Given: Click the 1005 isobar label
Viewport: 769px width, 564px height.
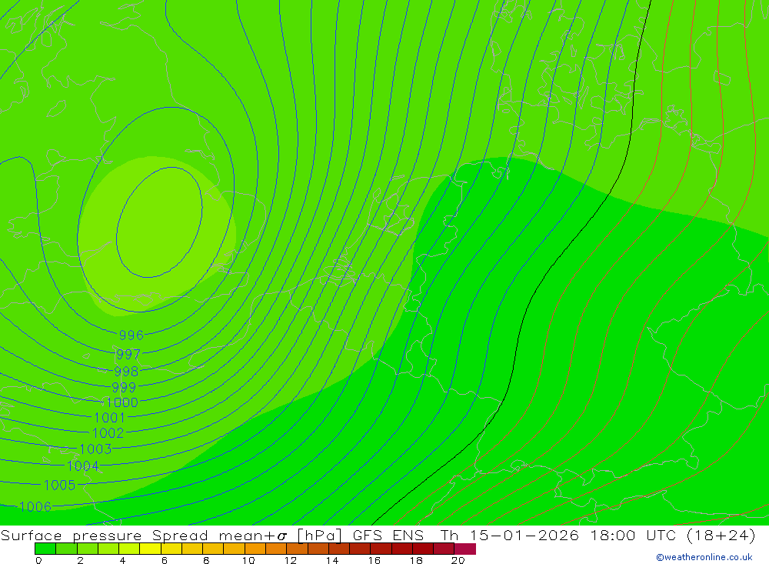Looking at the screenshot, I should 59,485.
